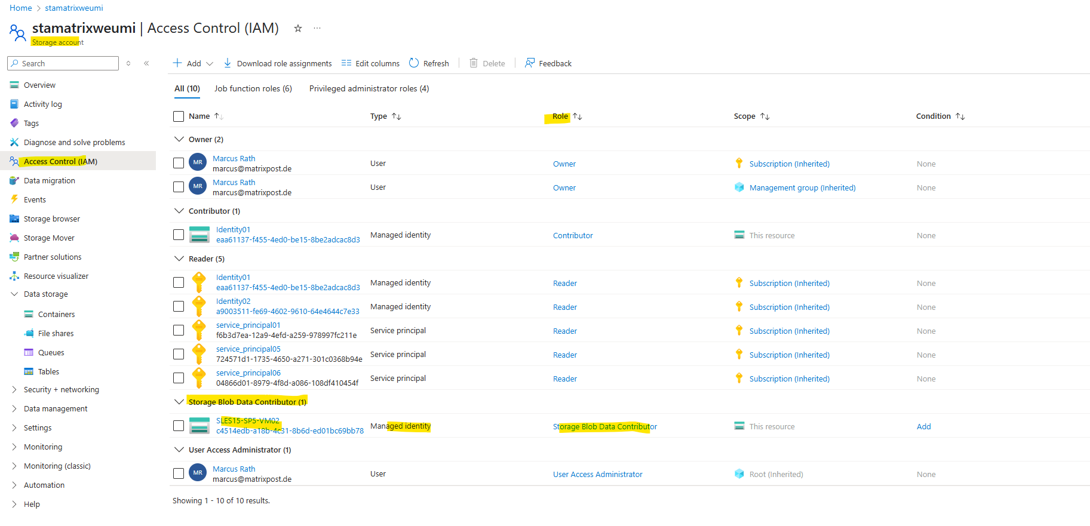Collapse Storage Blob Data Contributor group
The height and width of the screenshot is (526, 1090).
pos(179,402)
